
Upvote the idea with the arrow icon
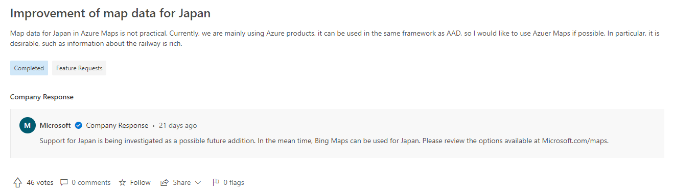tap(18, 182)
